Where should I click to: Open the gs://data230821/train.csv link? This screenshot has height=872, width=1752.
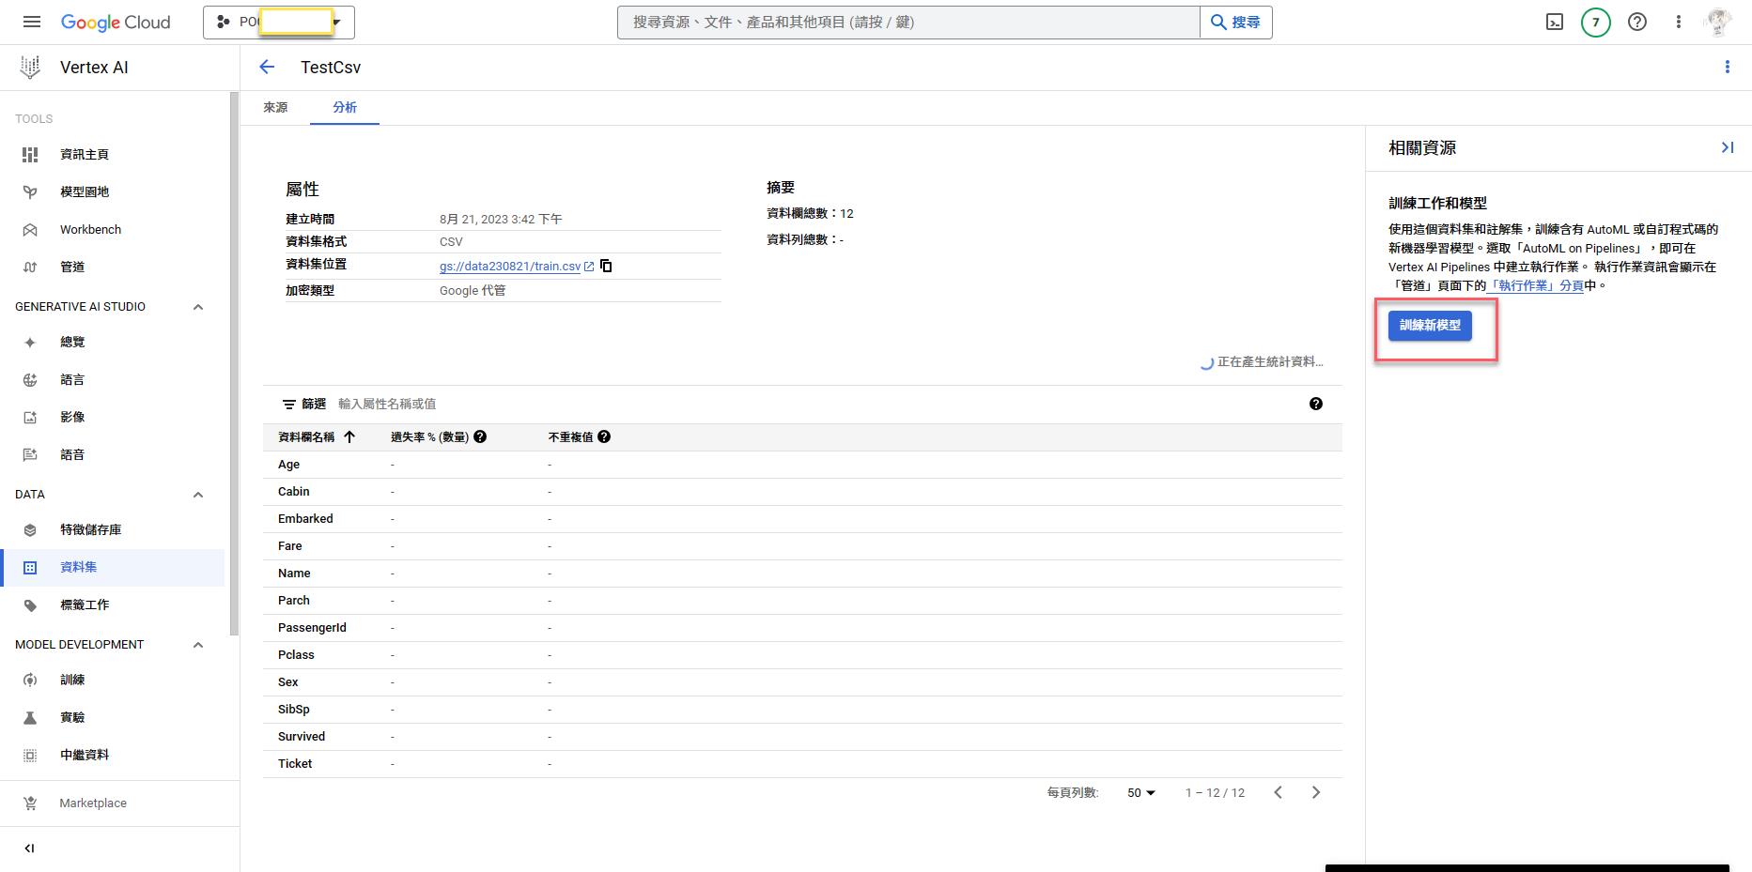tap(510, 267)
